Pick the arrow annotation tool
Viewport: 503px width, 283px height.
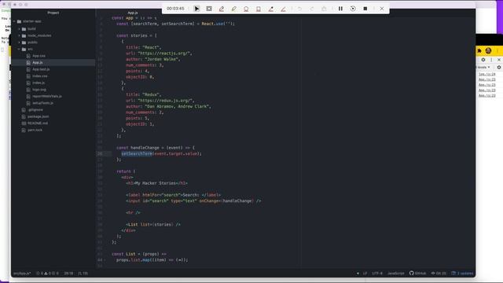(270, 9)
